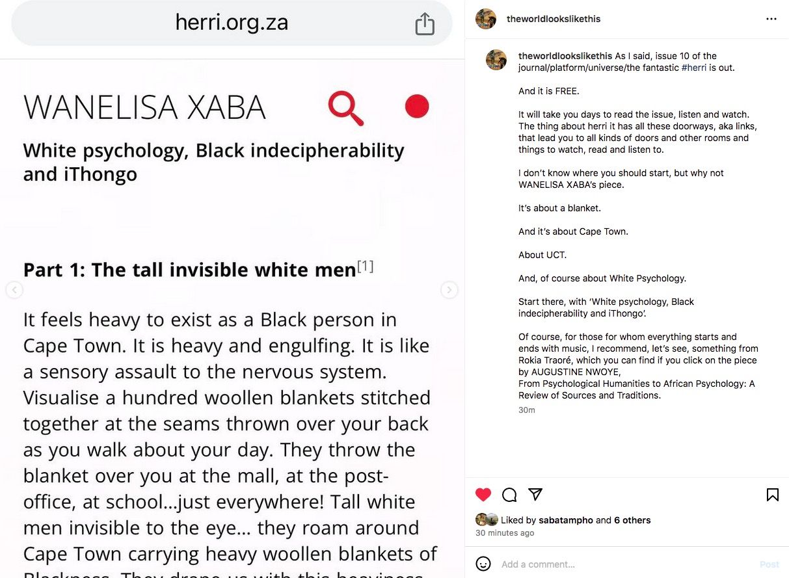Go to the previous carousel image
Viewport: 789px width, 578px height.
pos(14,290)
